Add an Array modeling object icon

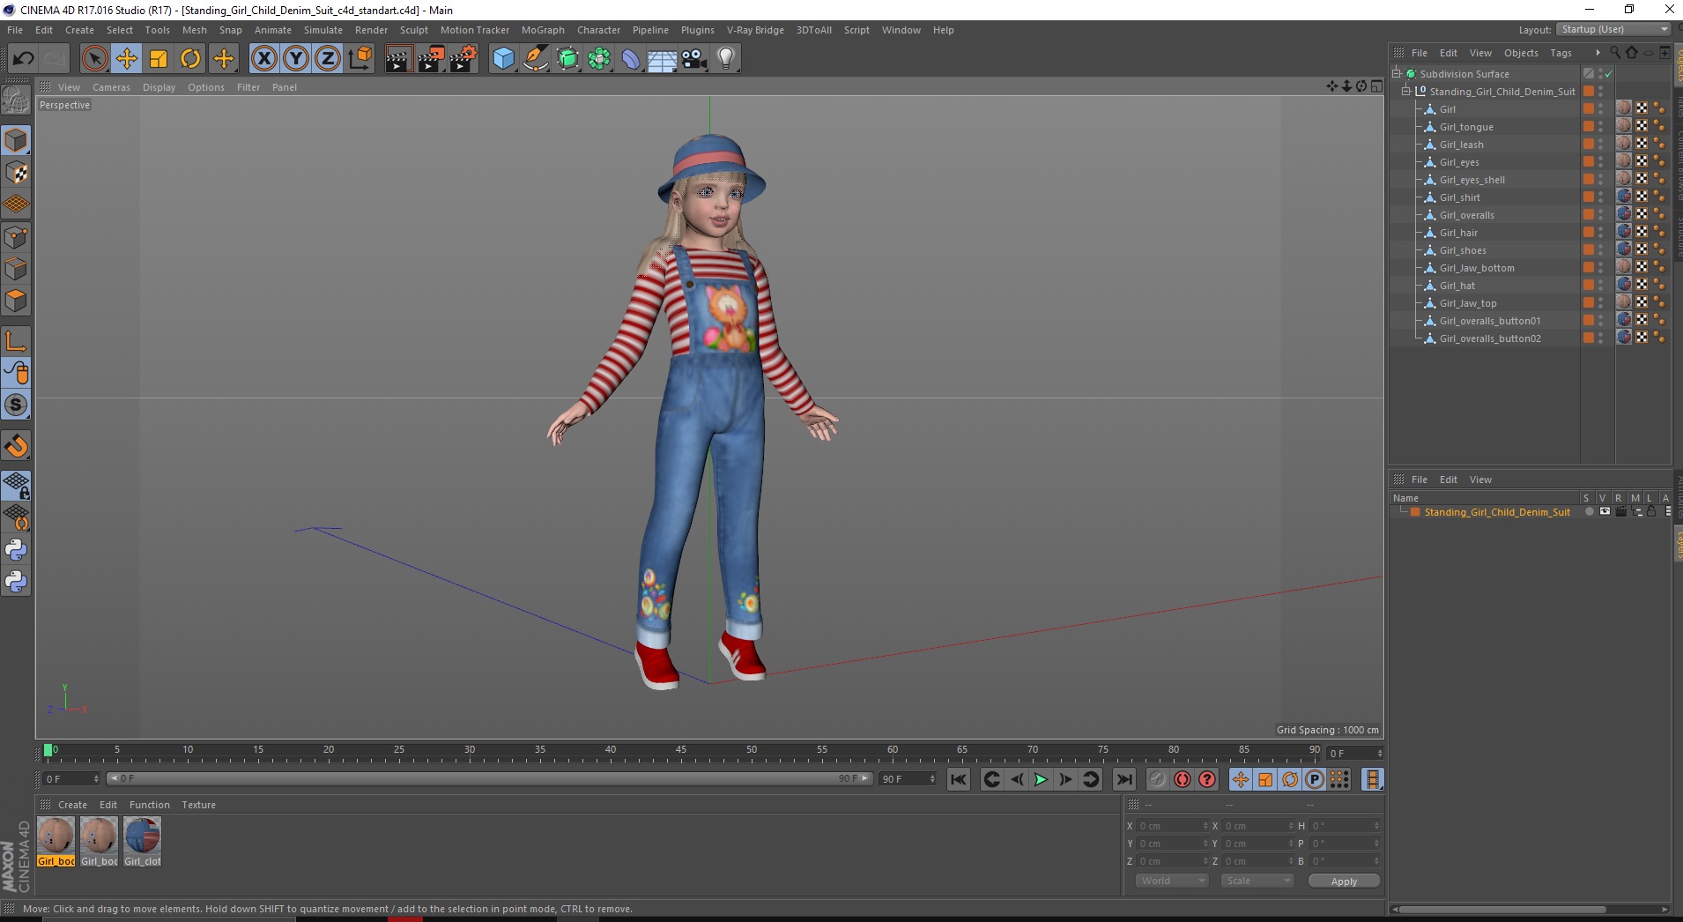pyautogui.click(x=599, y=59)
